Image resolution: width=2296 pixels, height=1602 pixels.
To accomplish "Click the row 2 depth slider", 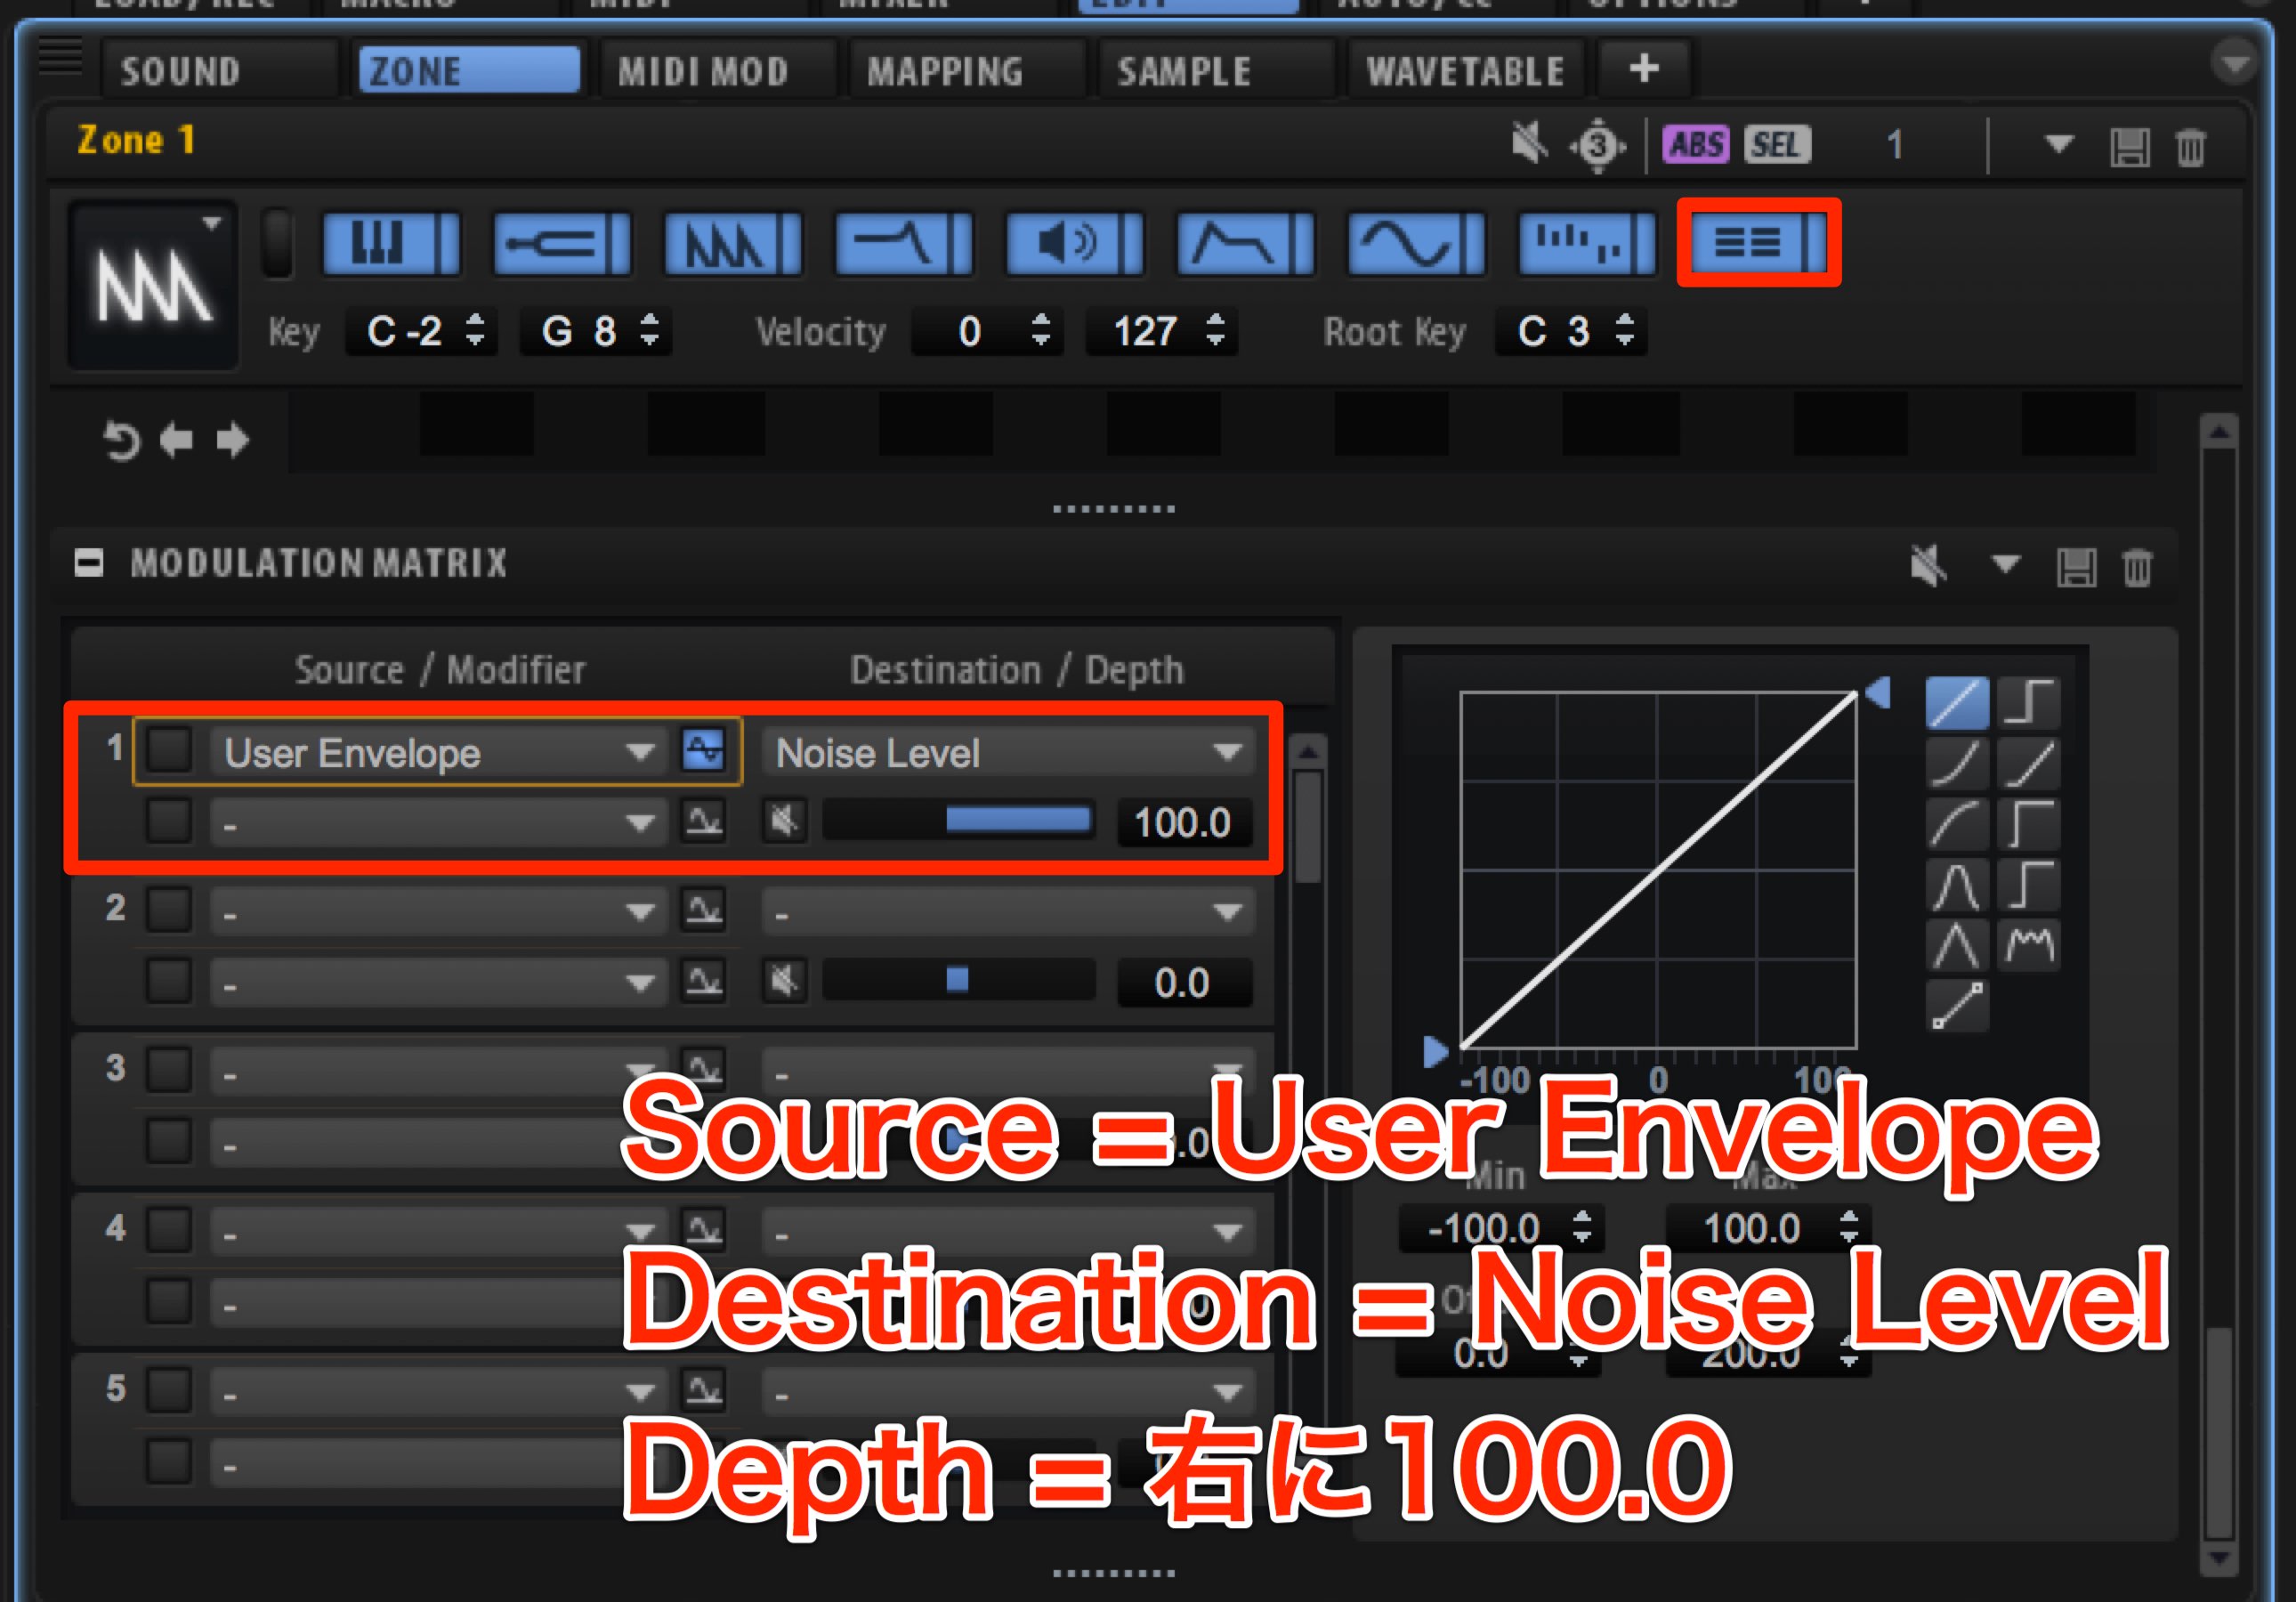I will (x=958, y=980).
